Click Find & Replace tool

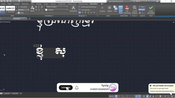[135, 10]
